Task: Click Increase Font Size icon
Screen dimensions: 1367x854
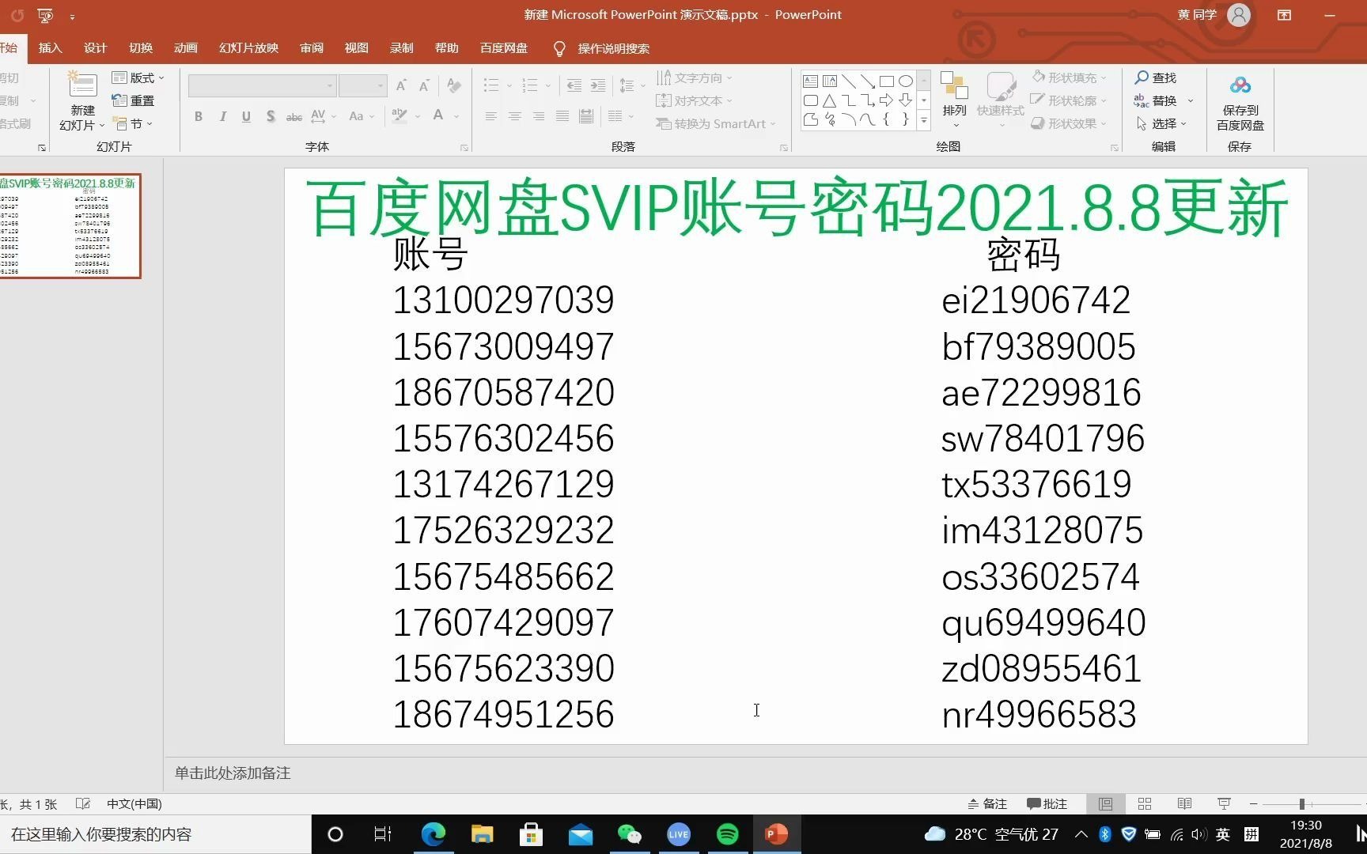Action: coord(401,85)
